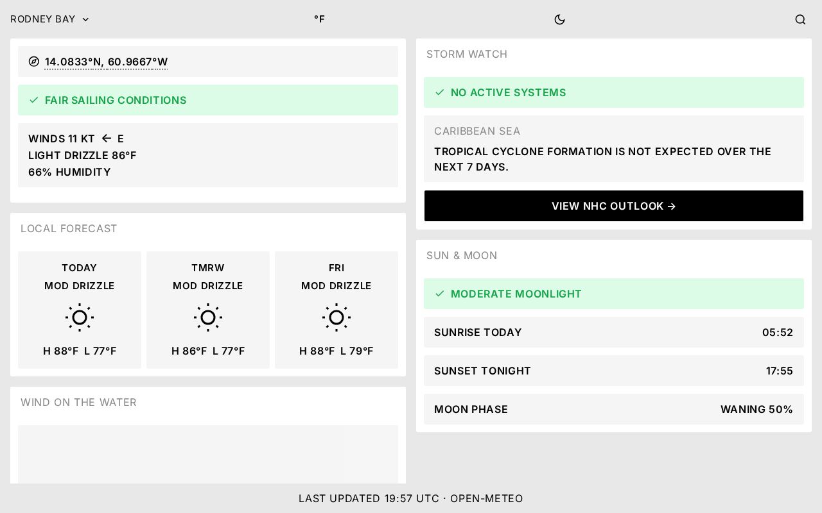The height and width of the screenshot is (513, 822).
Task: Click the Moderate Moonlight checkmark icon
Action: coord(440,294)
